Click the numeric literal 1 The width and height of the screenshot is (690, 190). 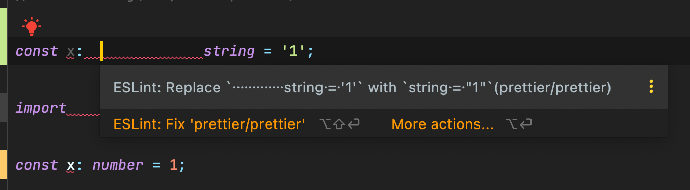[x=173, y=165]
